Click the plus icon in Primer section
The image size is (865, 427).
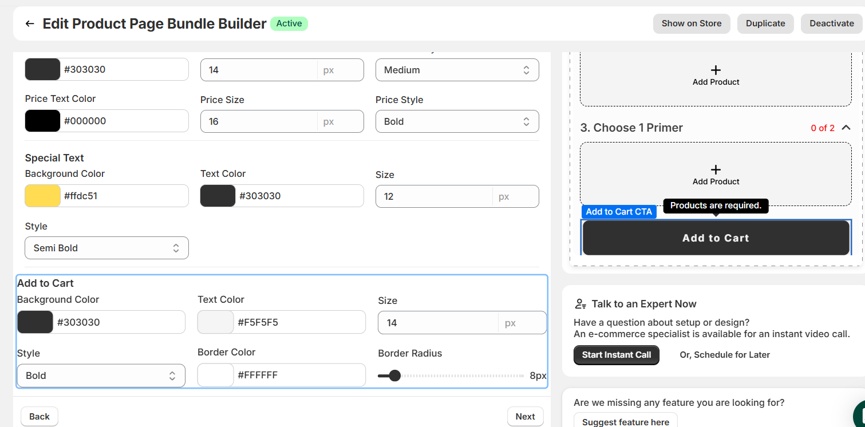(716, 169)
